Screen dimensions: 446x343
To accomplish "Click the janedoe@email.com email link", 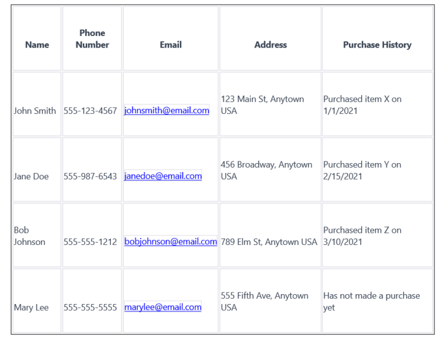I will point(163,176).
